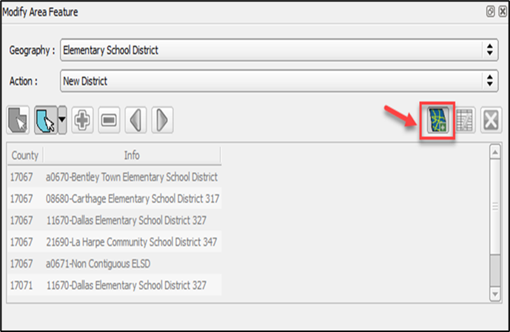The image size is (510, 332).
Task: Click the highlighted map add-layer icon
Action: pos(437,120)
